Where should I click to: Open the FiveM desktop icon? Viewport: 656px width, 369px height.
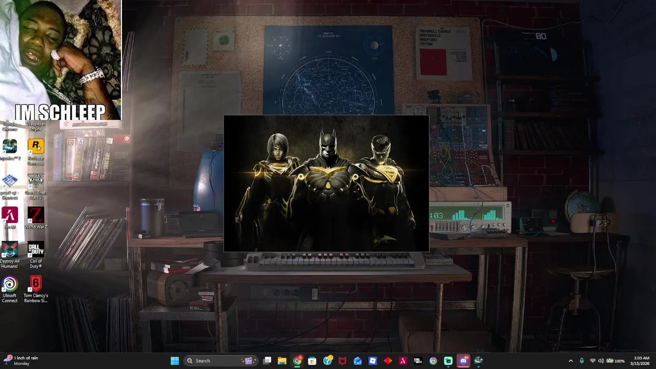click(x=10, y=218)
